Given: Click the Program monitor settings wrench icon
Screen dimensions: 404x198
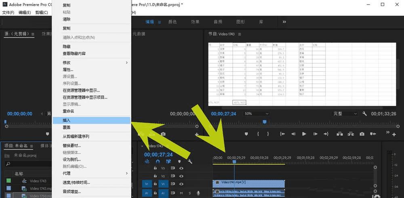Looking at the screenshot, I should coord(364,114).
